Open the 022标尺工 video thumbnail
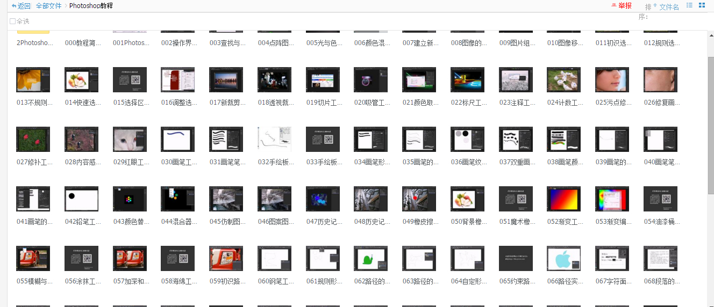The height and width of the screenshot is (307, 714). point(467,80)
